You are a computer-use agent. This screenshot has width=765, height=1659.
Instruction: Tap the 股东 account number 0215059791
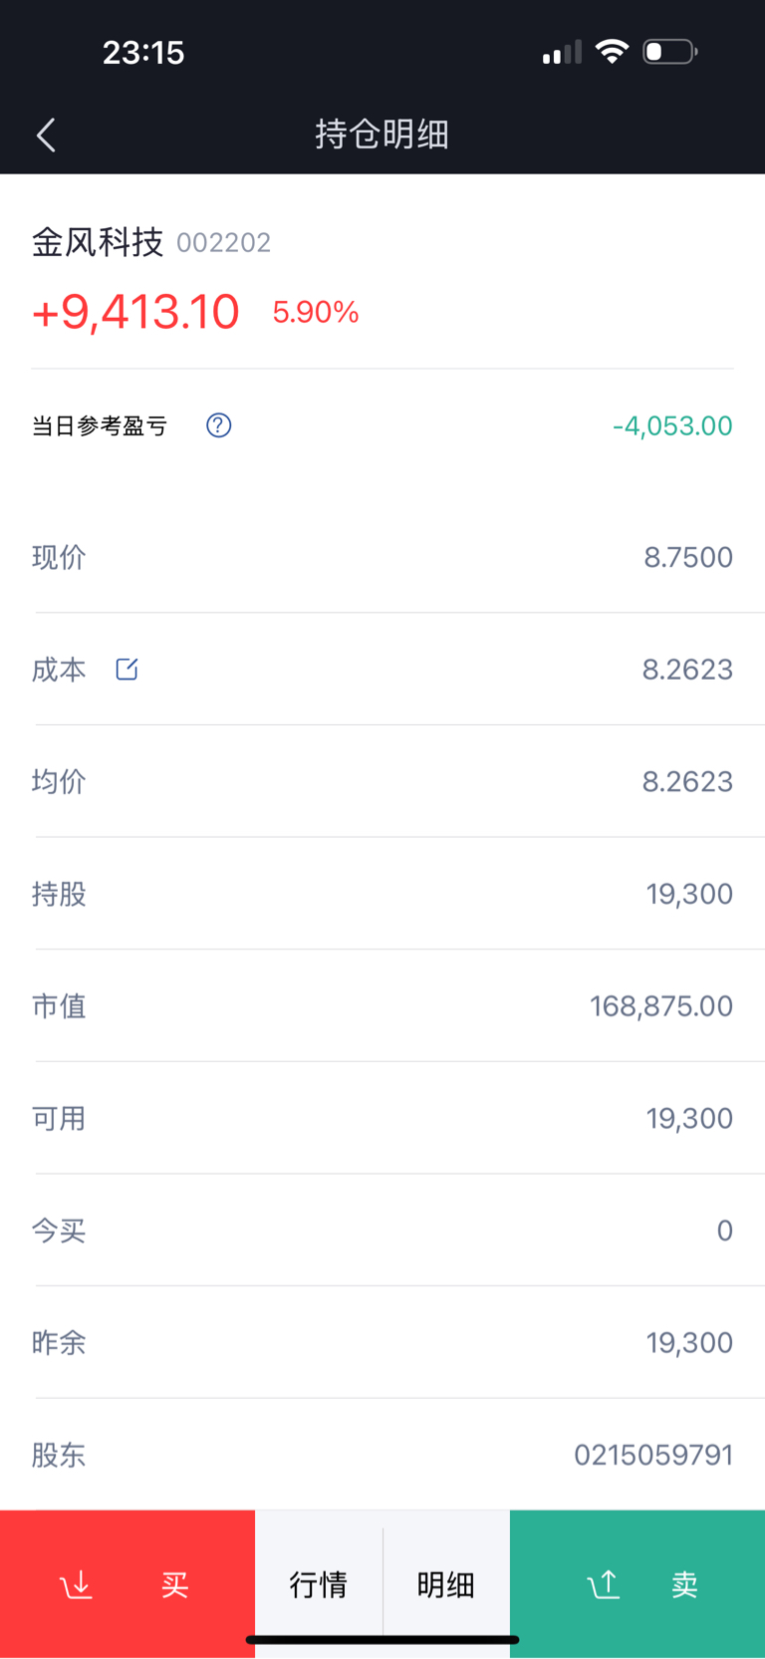653,1455
